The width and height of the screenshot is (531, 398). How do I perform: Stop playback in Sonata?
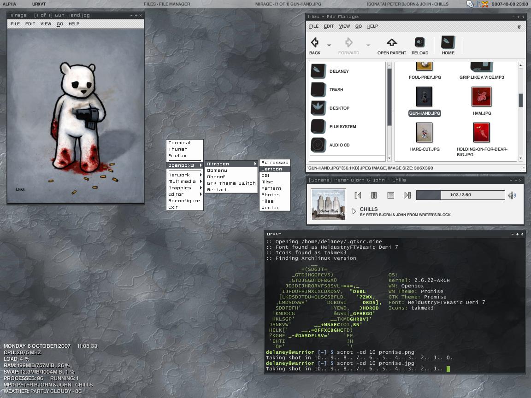coord(390,195)
